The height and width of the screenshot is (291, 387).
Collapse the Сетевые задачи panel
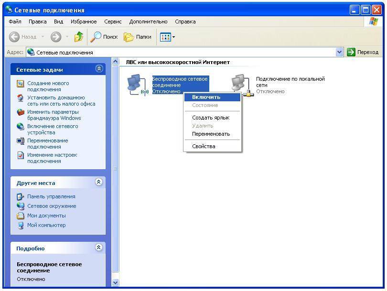pyautogui.click(x=99, y=69)
